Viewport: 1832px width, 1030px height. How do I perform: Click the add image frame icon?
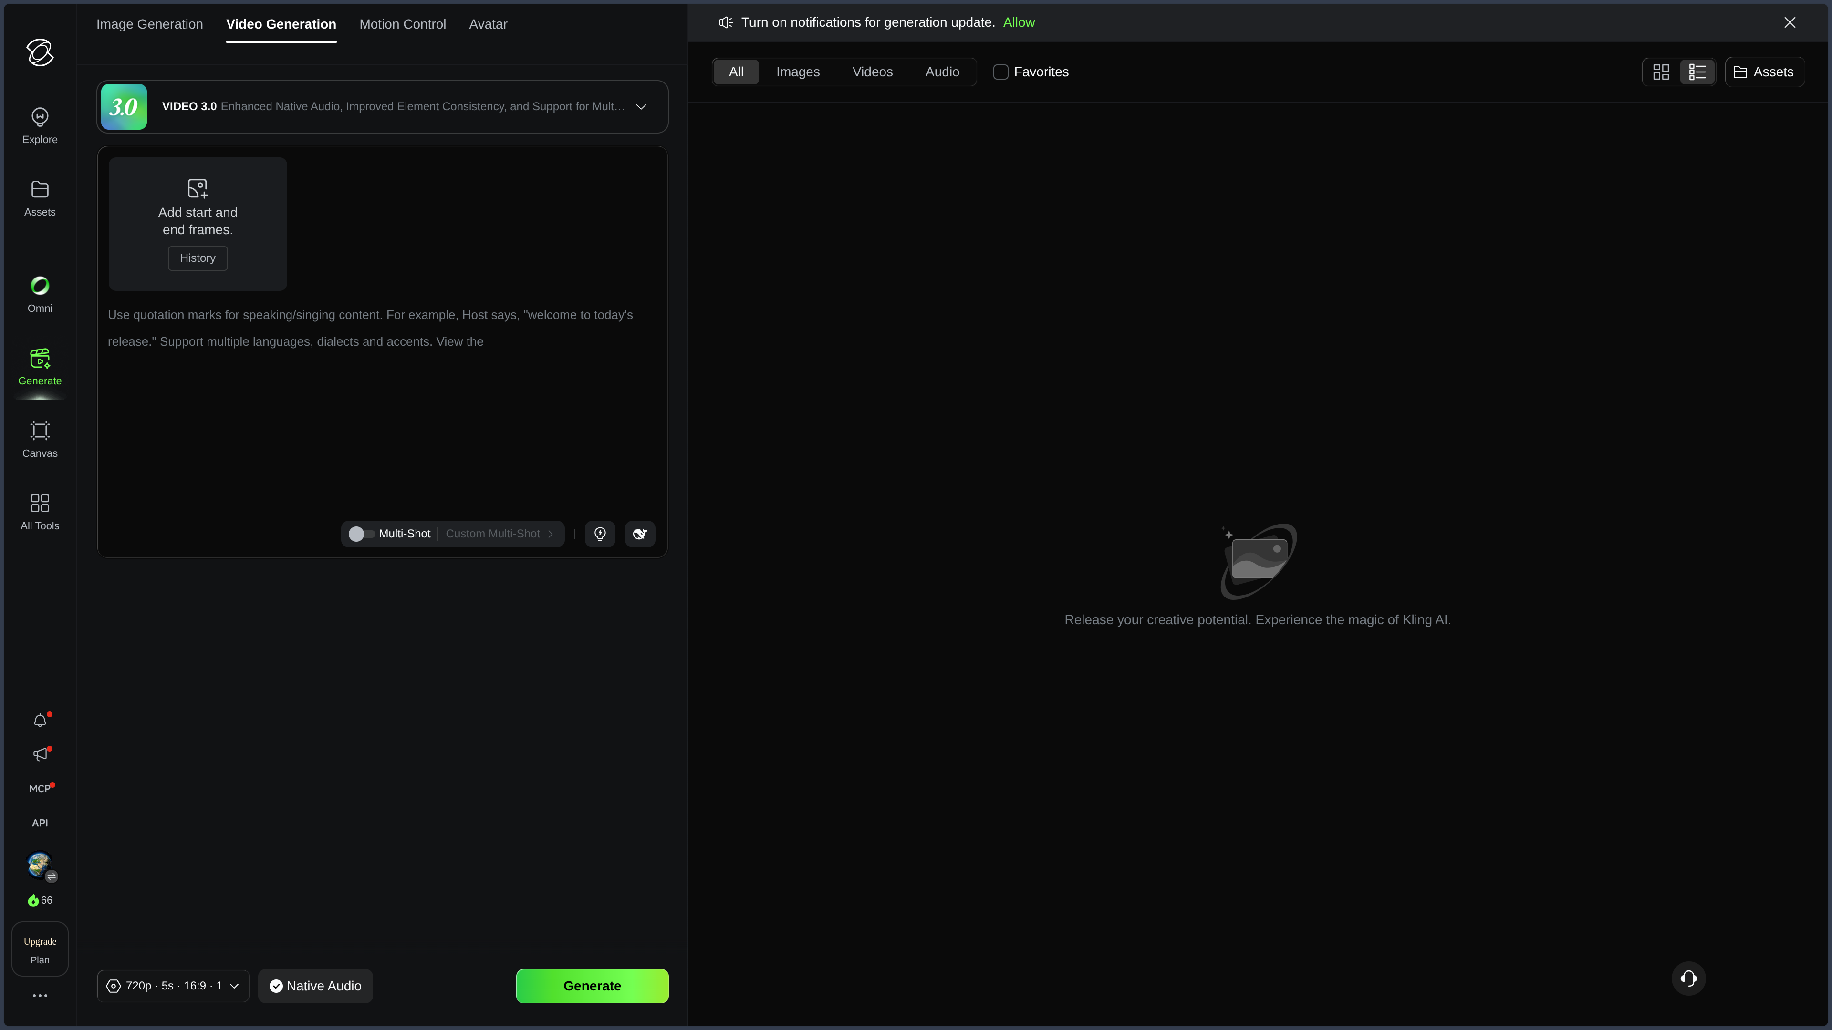(x=198, y=188)
